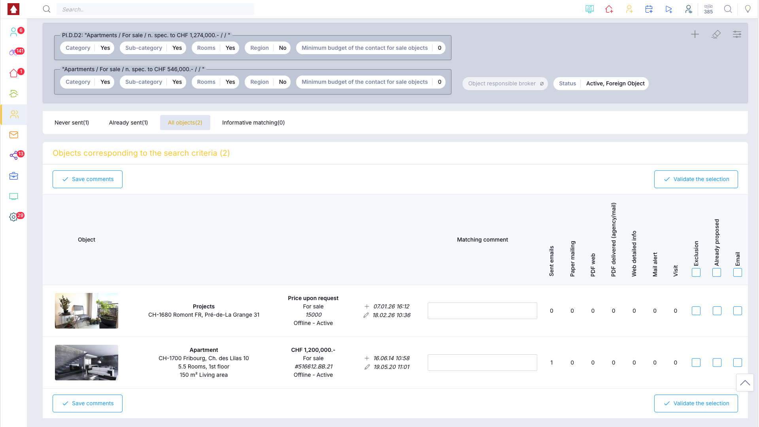Open the add calendar event icon
This screenshot has height=427, width=759.
coord(649,9)
